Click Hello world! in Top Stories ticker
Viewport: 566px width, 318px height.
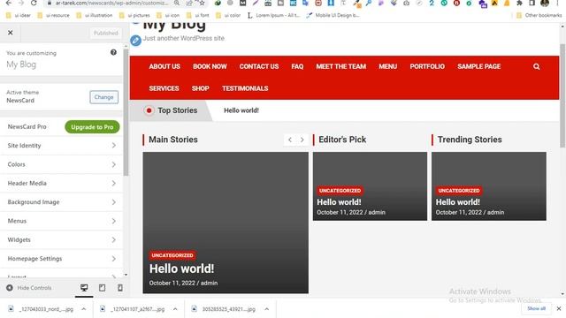point(241,110)
